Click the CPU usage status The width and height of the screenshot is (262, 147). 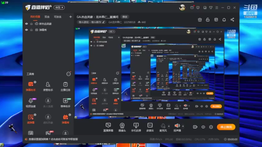click(x=200, y=139)
